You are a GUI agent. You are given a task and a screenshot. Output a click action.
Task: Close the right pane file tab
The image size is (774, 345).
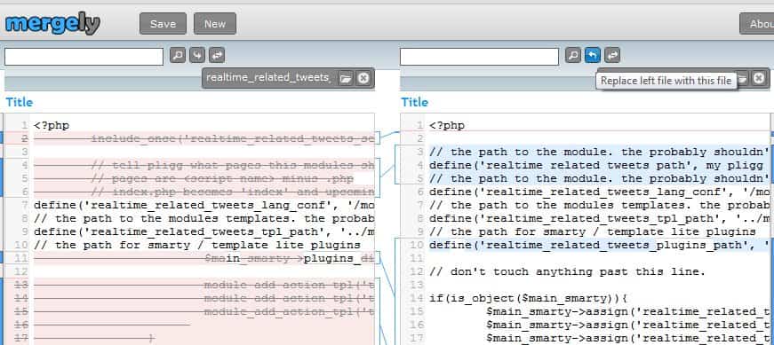759,78
